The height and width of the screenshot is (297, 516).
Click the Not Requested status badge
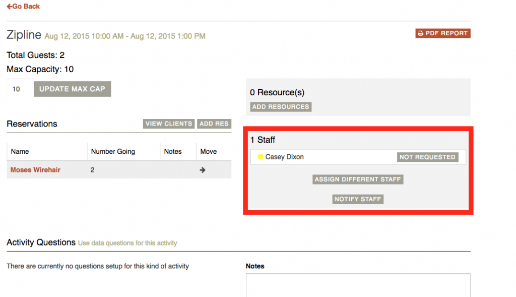427,157
